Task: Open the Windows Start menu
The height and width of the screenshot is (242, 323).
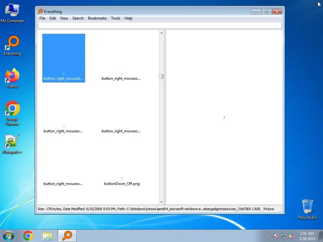Action: (9, 236)
